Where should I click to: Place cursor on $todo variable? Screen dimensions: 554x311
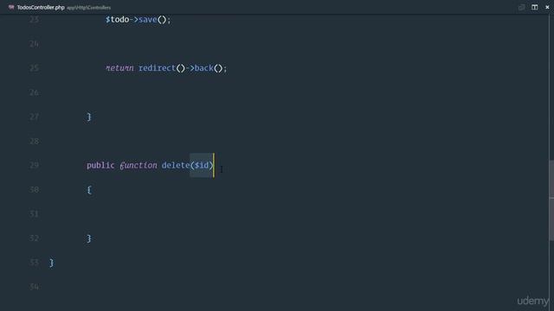117,20
